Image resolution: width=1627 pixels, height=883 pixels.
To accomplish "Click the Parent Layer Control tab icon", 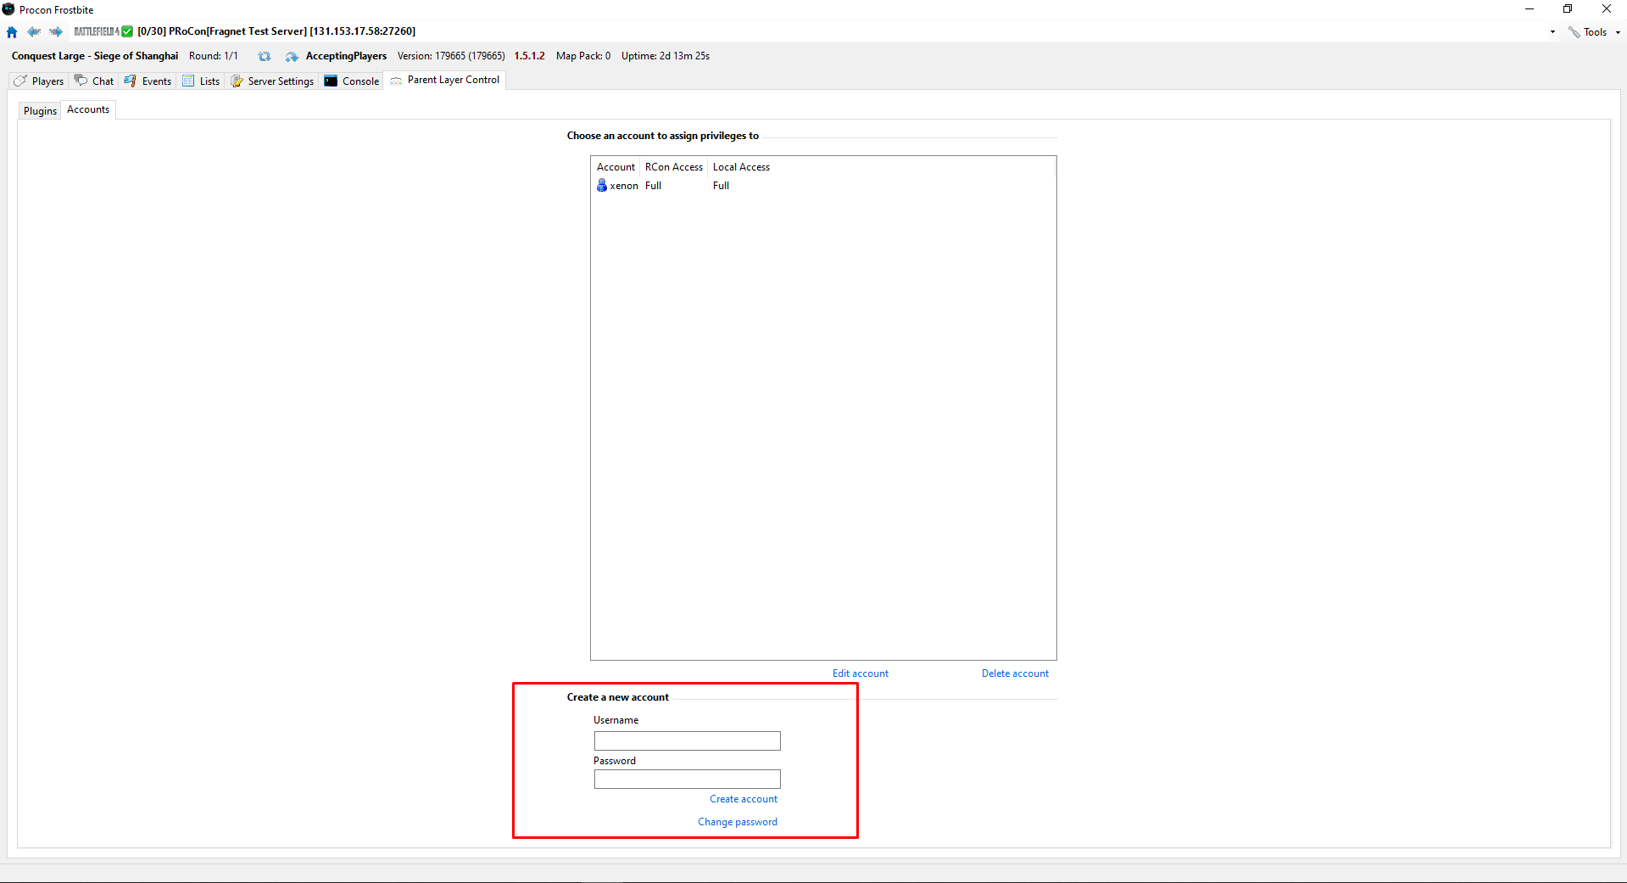I will (396, 81).
